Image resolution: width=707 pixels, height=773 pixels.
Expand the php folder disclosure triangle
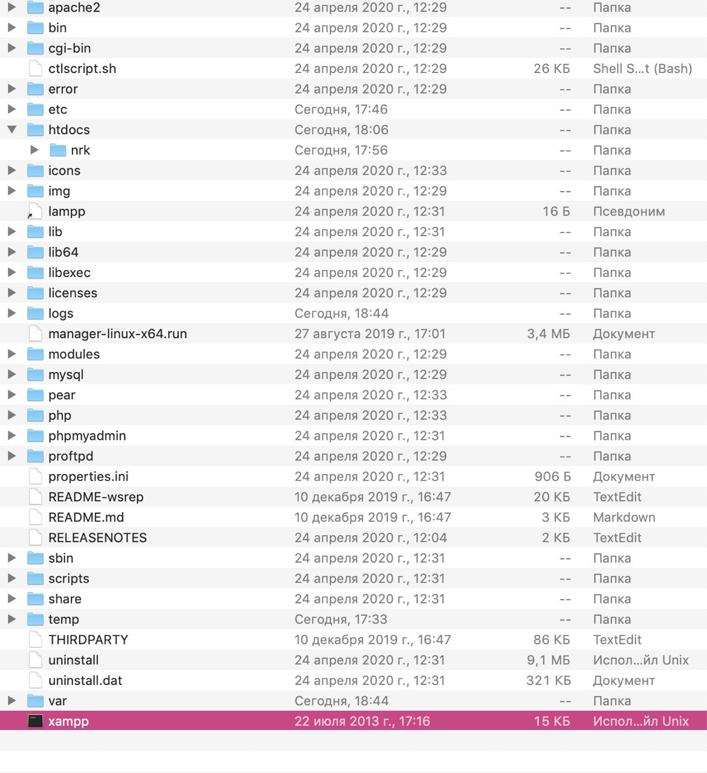(x=12, y=415)
